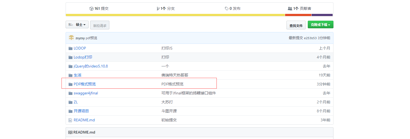
Task: Click the LODOP folder icon
Action: pyautogui.click(x=71, y=48)
